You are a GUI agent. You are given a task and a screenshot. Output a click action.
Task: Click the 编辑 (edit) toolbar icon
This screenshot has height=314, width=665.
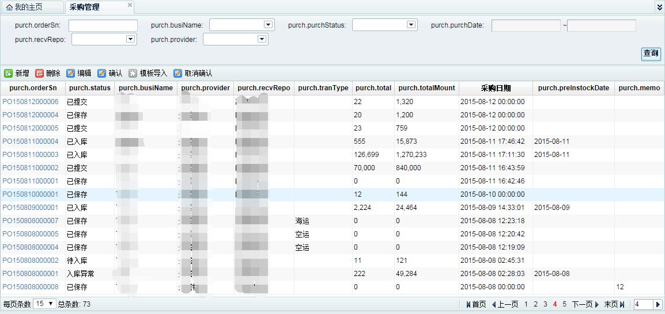coord(70,74)
